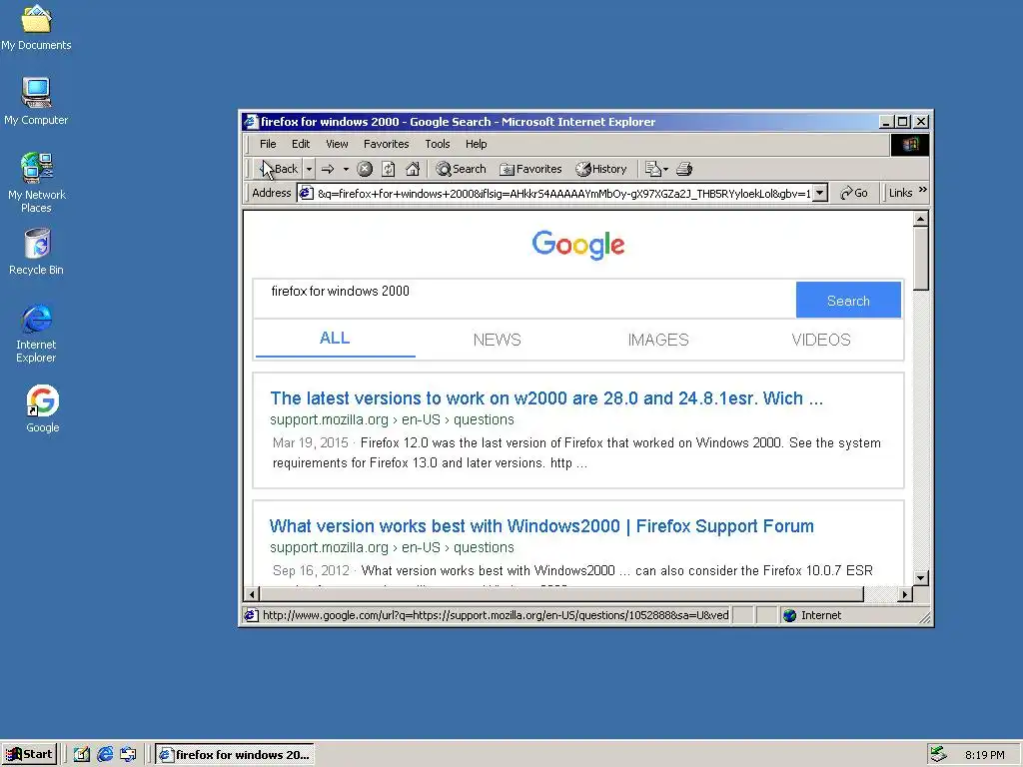
Task: Switch to the VIDEOS tab
Action: (x=821, y=340)
